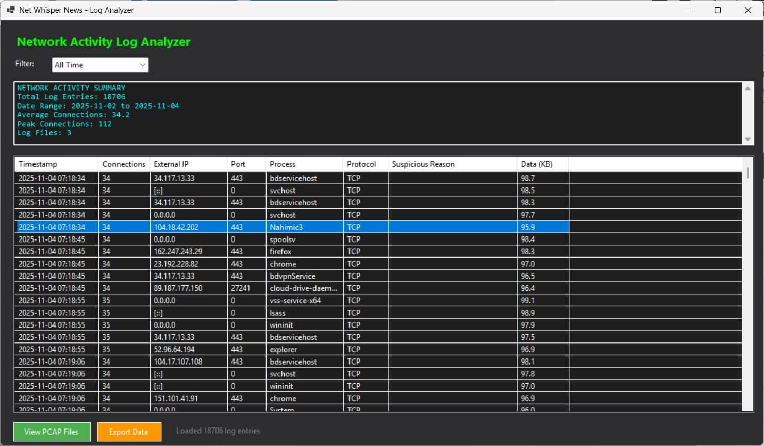The width and height of the screenshot is (764, 446).
Task: Sort by the Timestamp column header
Action: (x=56, y=164)
